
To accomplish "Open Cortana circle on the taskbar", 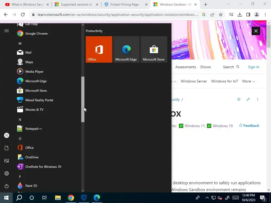I will click(32, 198).
